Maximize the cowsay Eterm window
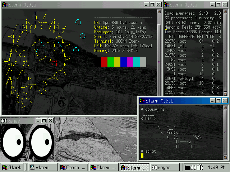Image resolution: width=230 pixels, height=172 pixels. [x=218, y=101]
